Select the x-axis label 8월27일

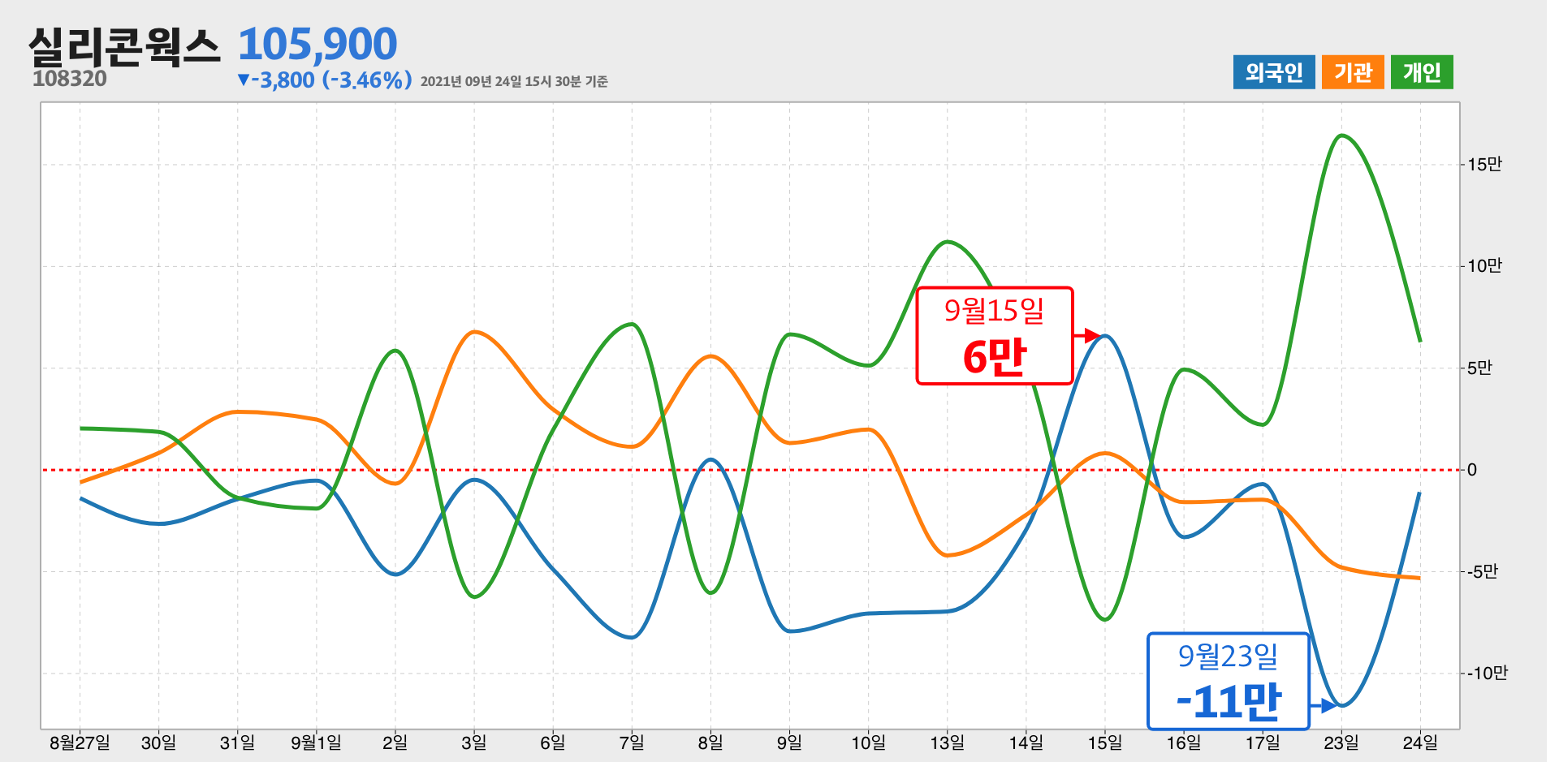click(80, 743)
